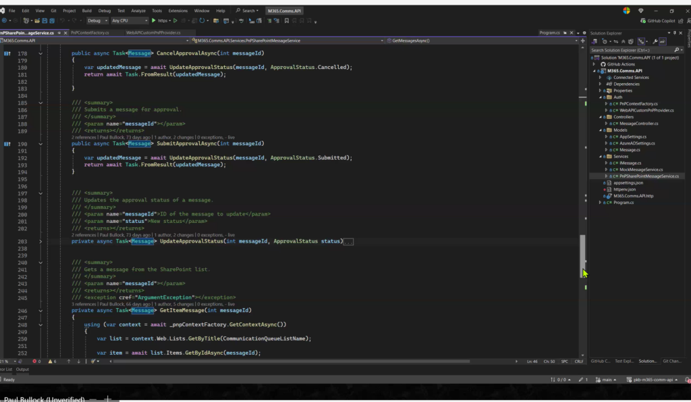Open the Any CPU platform dropdown
Image resolution: width=691 pixels, height=402 pixels.
point(129,21)
